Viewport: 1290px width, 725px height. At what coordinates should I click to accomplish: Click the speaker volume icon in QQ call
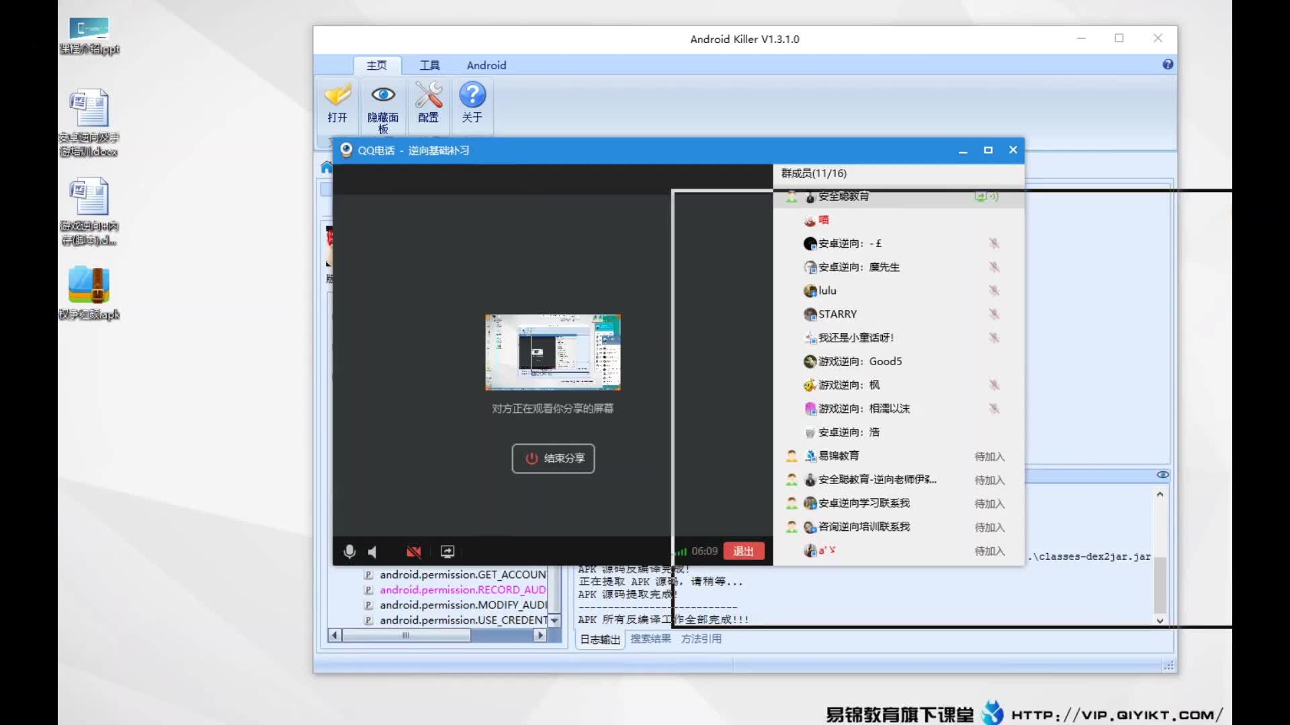[372, 552]
